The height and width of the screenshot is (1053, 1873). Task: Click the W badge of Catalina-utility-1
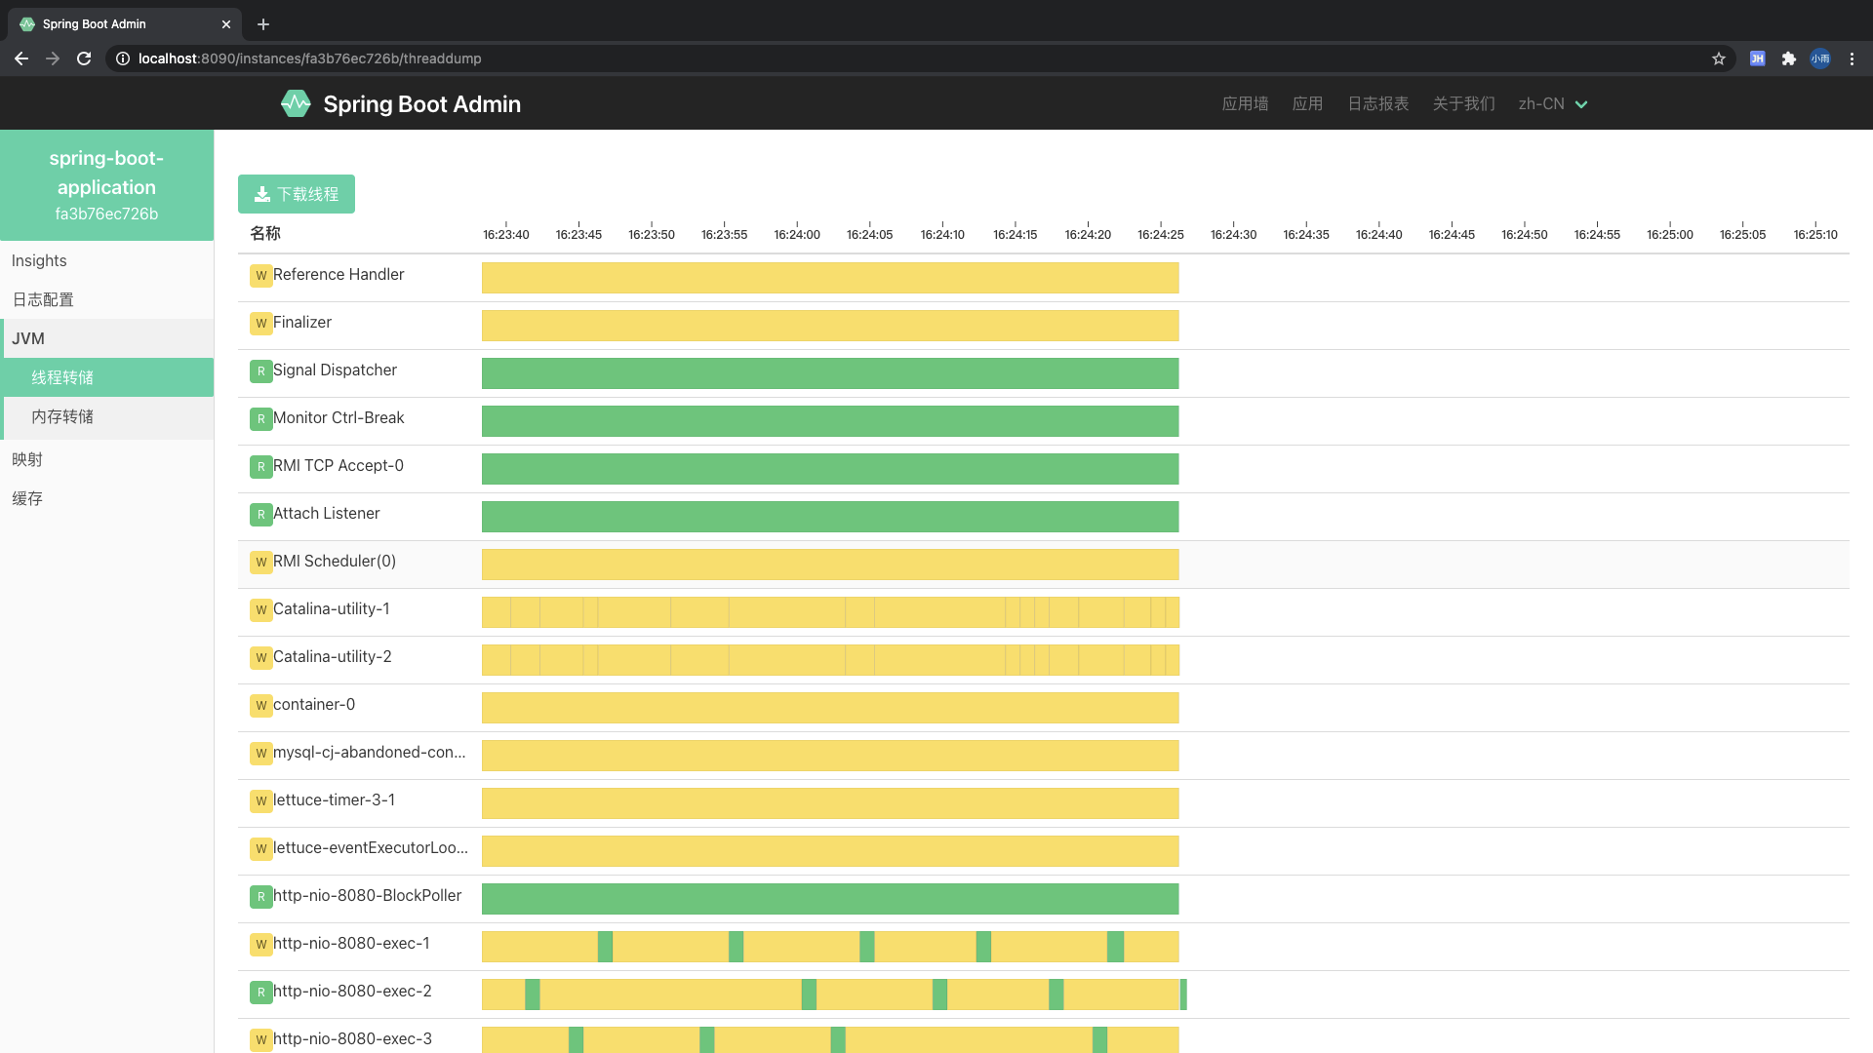(x=260, y=610)
